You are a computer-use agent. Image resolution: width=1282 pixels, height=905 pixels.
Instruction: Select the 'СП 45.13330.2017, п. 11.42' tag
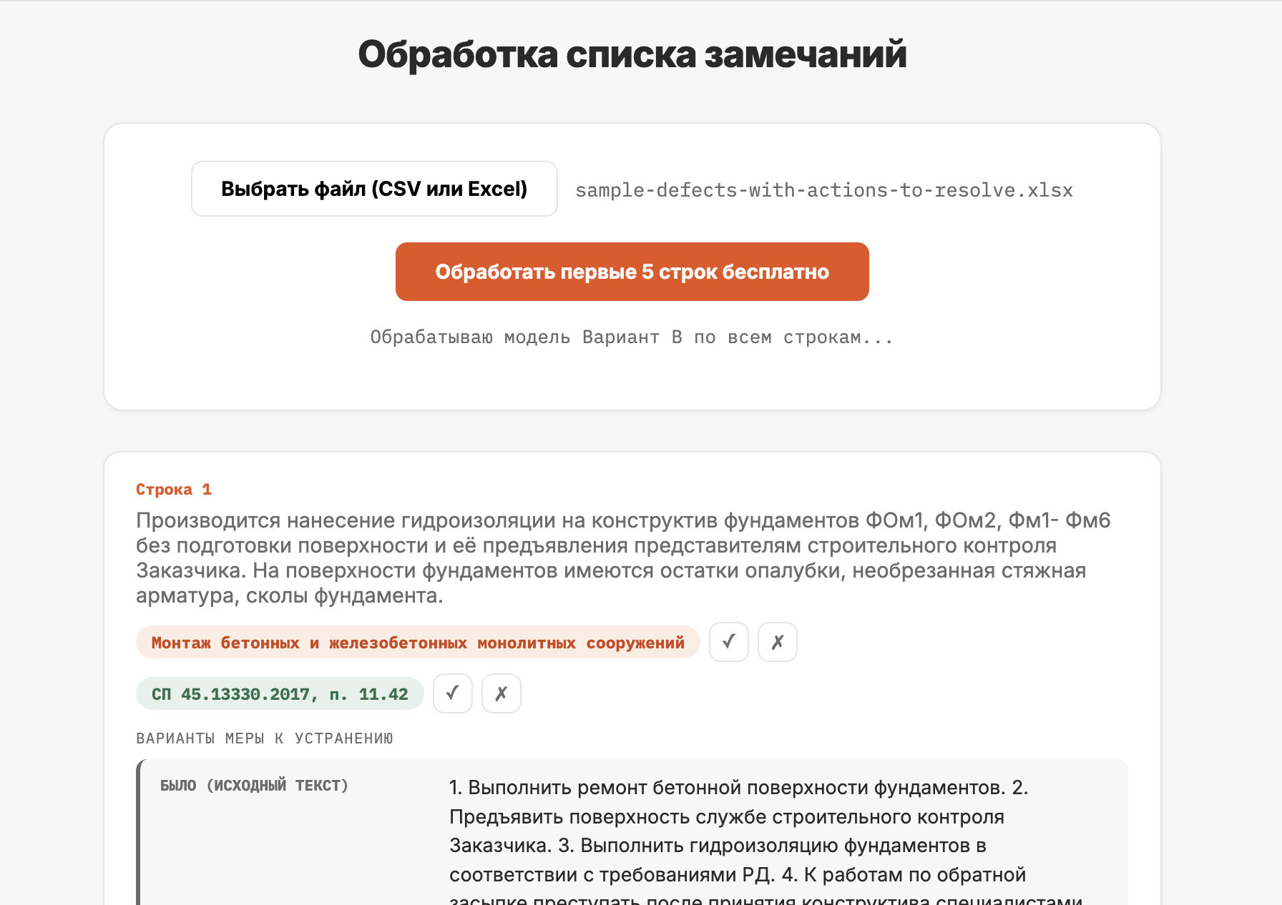coord(280,694)
